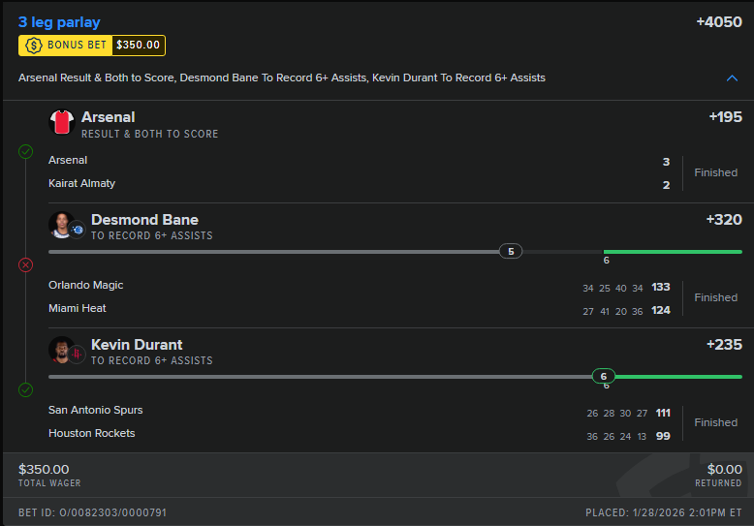
Task: Click the $0.00 returned amount
Action: (724, 469)
